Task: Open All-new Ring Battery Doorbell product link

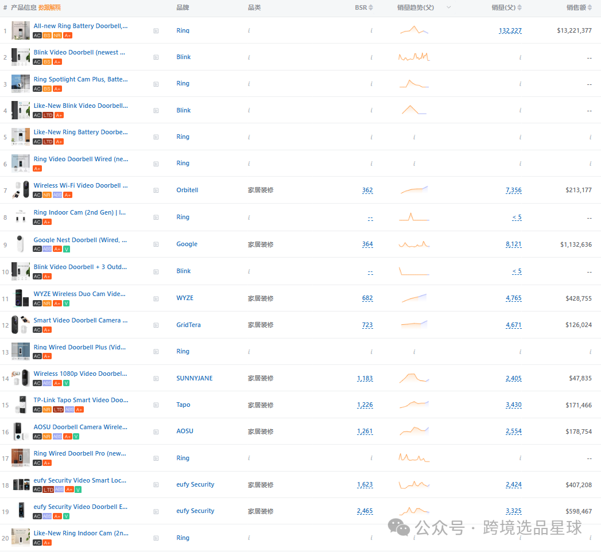Action: (x=80, y=26)
